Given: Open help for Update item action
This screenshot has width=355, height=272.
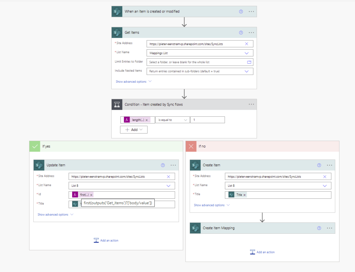Looking at the screenshot, I should tap(163, 165).
